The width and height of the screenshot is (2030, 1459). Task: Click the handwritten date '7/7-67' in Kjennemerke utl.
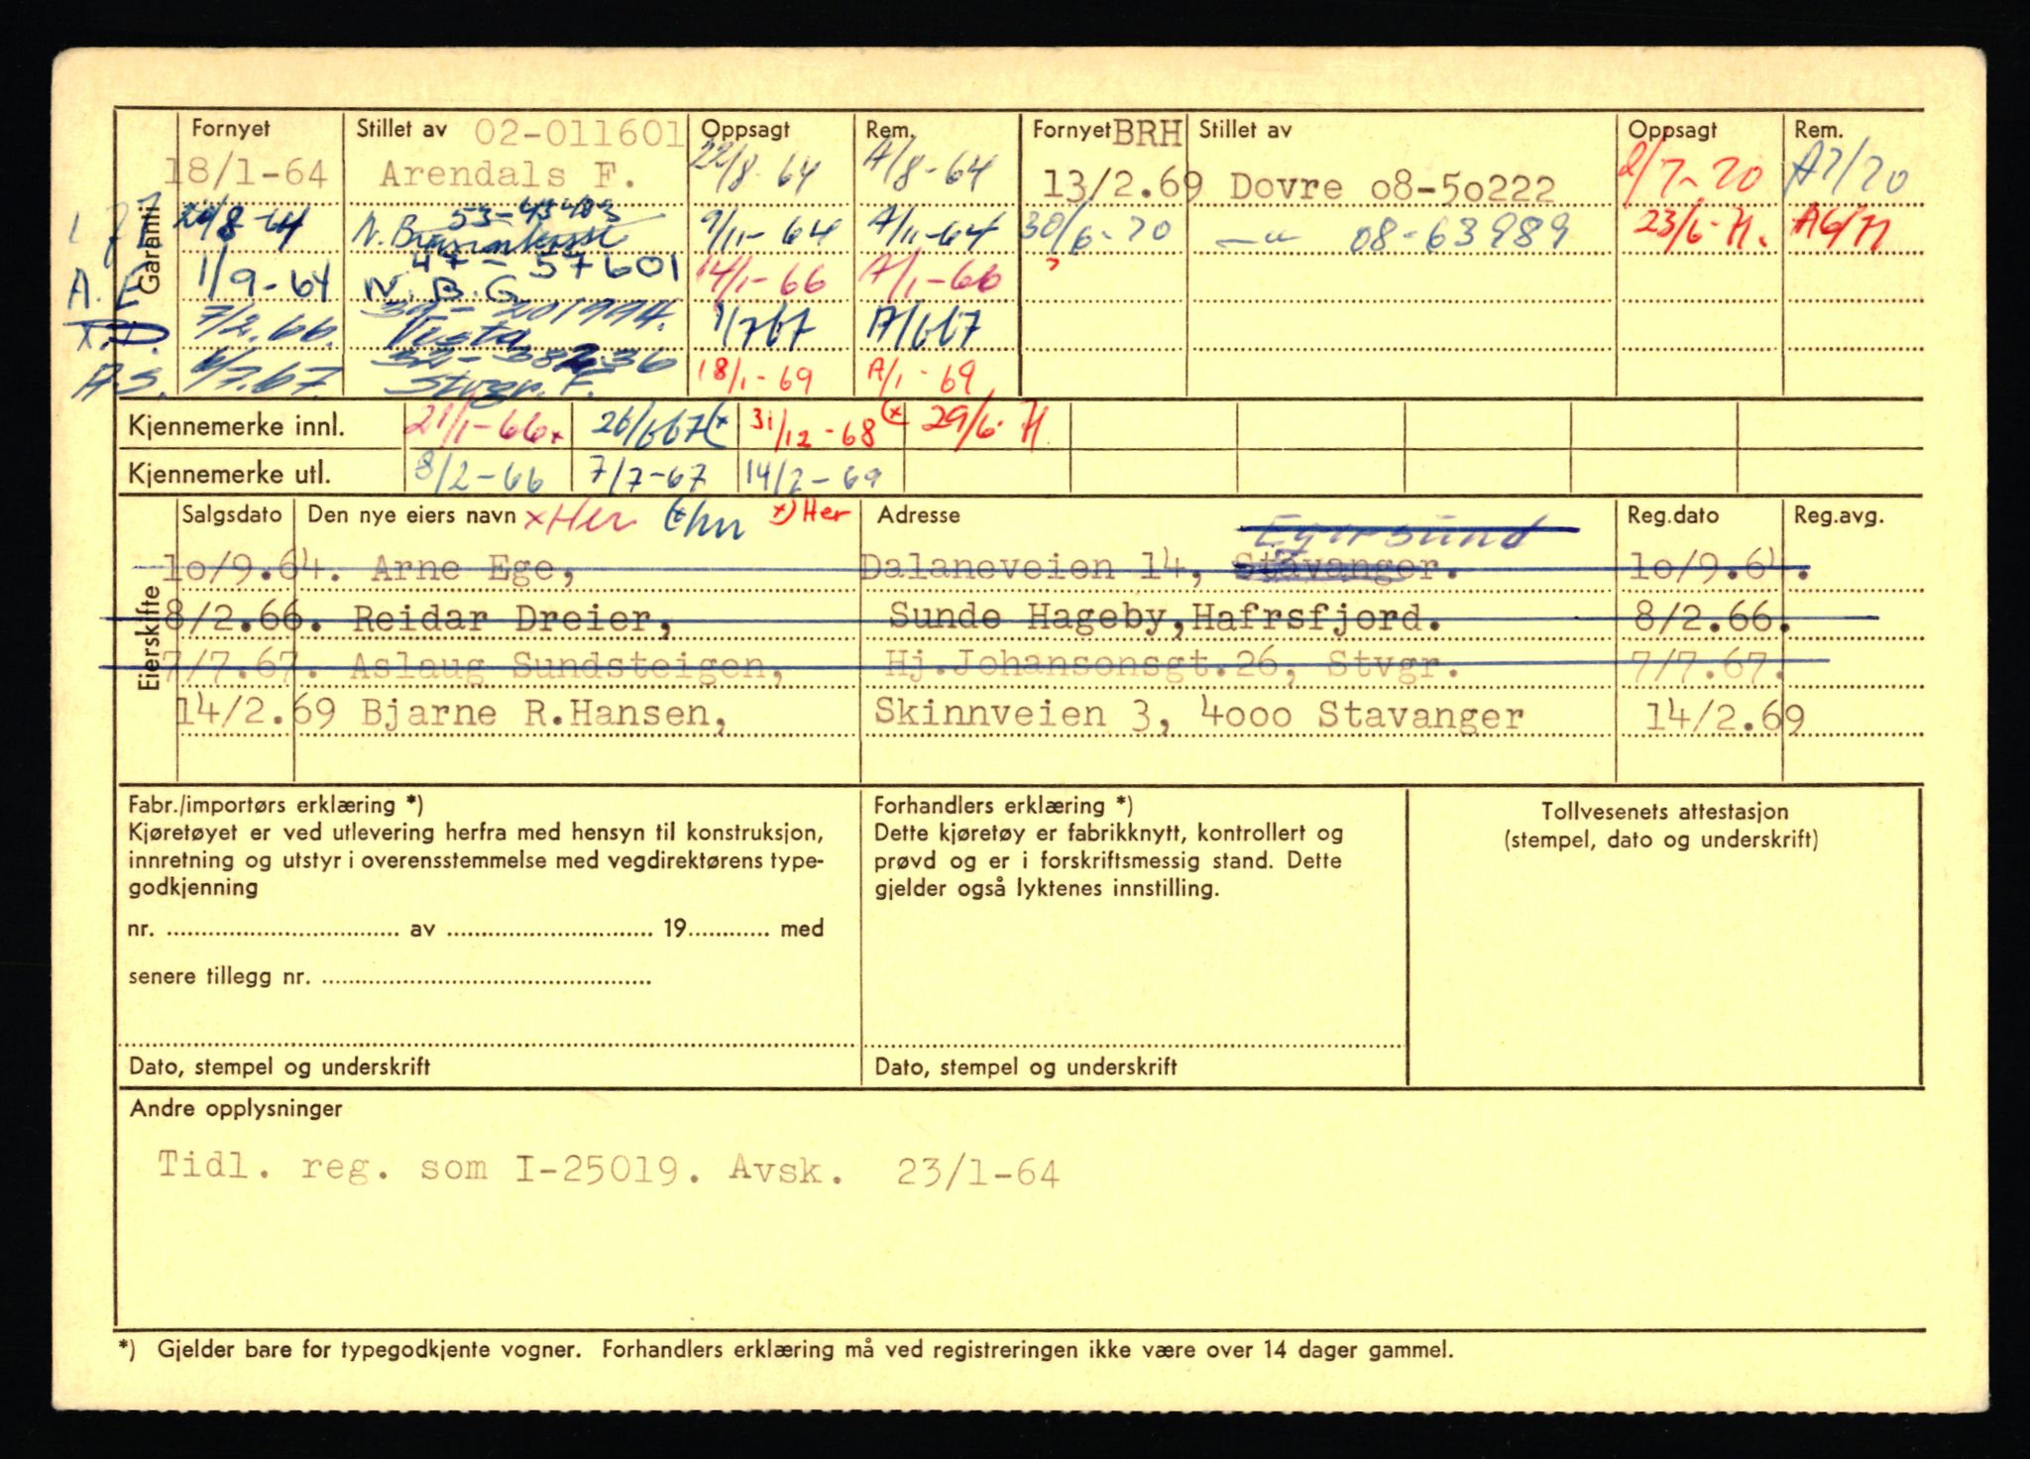pos(646,478)
